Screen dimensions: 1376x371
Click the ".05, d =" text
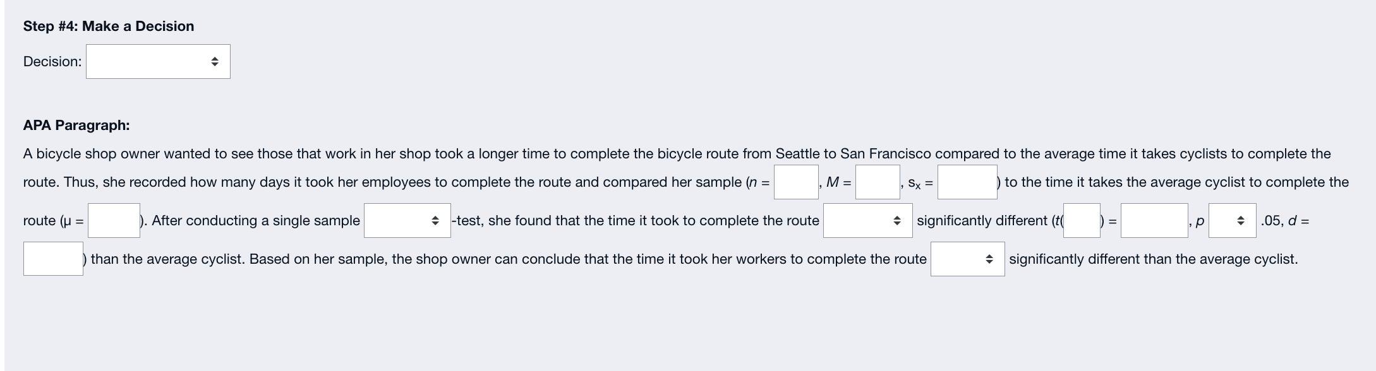1285,221
